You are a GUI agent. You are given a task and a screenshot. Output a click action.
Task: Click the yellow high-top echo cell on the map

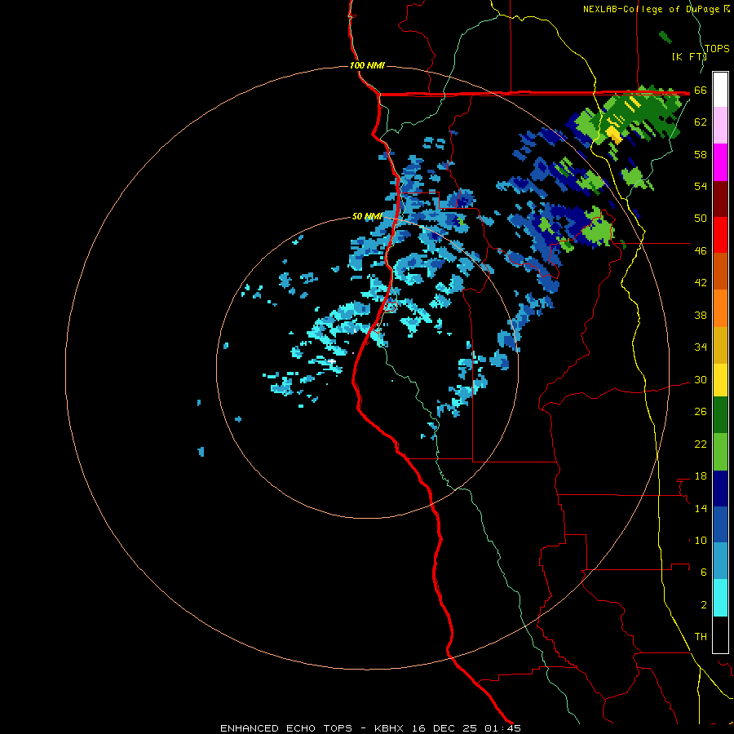[x=615, y=134]
